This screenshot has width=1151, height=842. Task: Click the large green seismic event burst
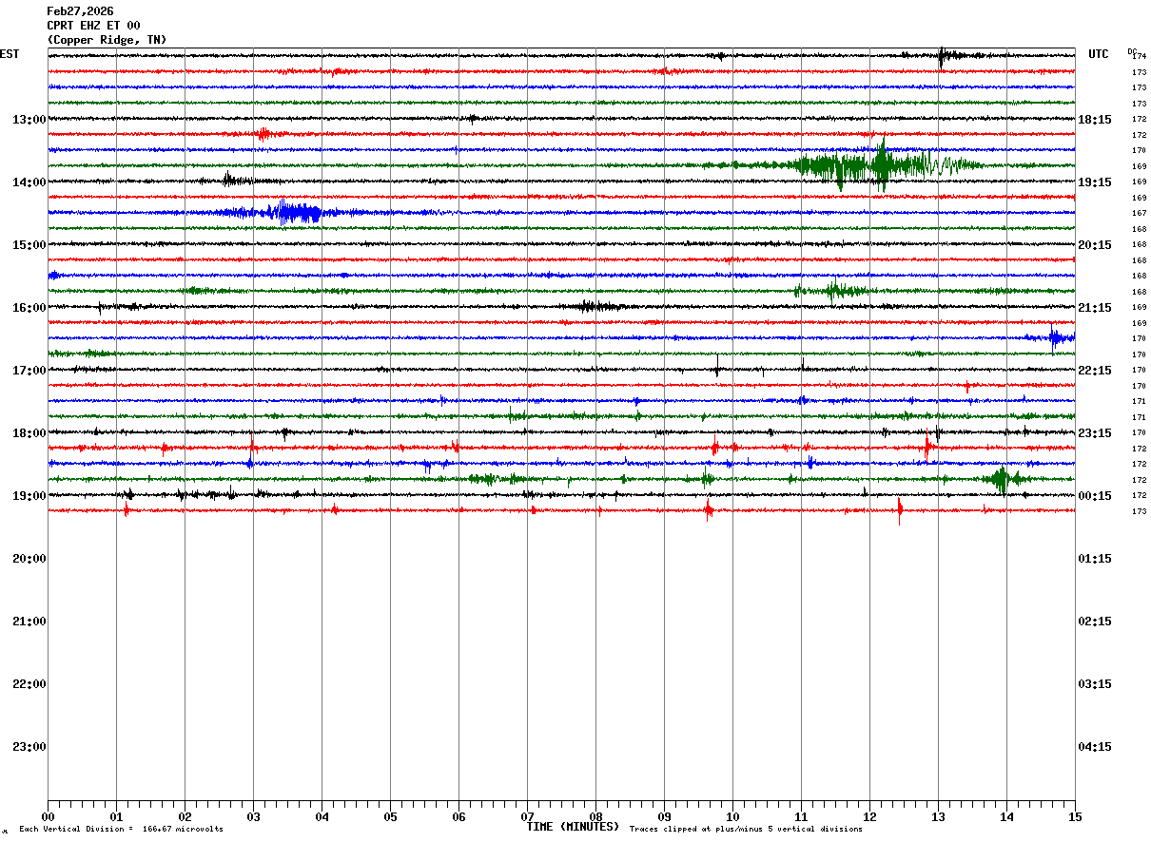875,165
